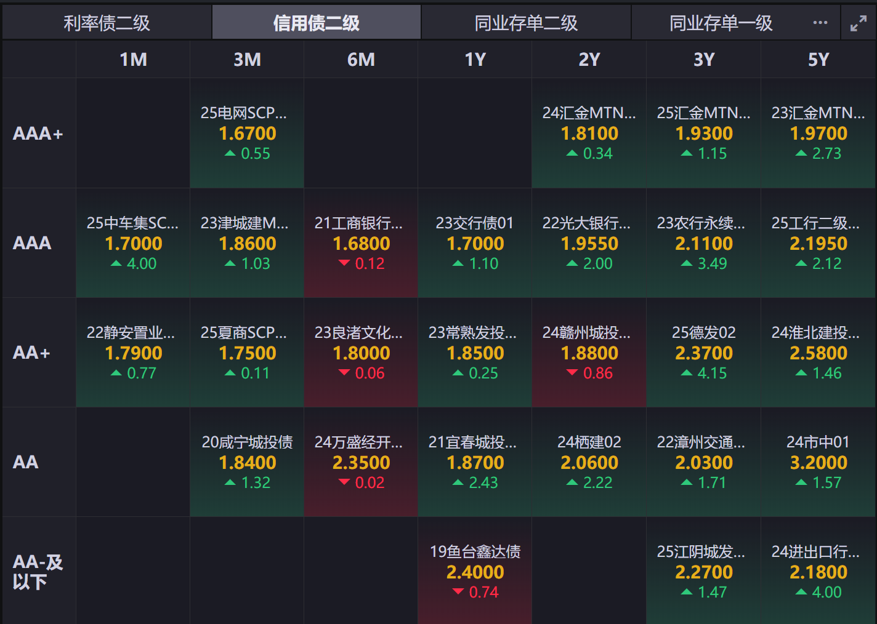The width and height of the screenshot is (877, 624).
Task: Open bond 24万盛经开... at 2.3500
Action: click(x=361, y=462)
